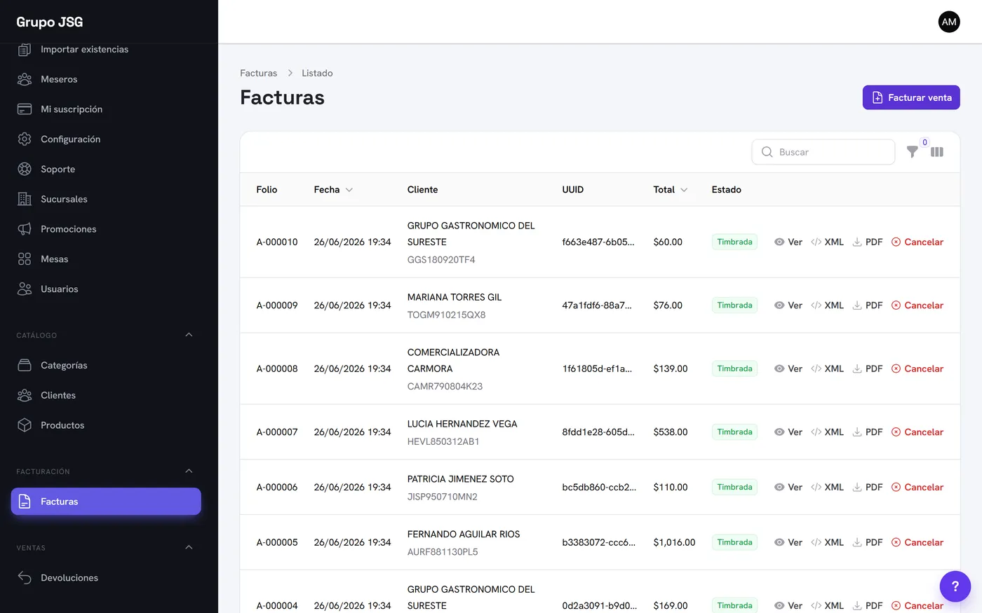Image resolution: width=982 pixels, height=613 pixels.
Task: Cancel invoice A-000007
Action: point(917,432)
